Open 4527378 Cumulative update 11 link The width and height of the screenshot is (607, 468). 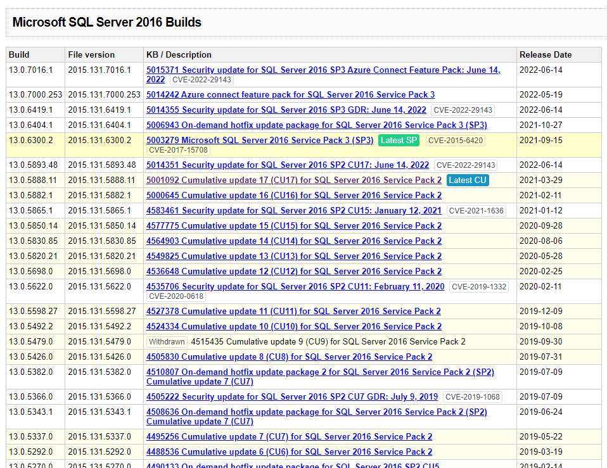point(293,312)
